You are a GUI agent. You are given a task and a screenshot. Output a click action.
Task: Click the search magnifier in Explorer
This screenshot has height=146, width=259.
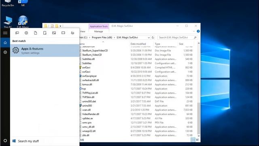tap(195, 38)
